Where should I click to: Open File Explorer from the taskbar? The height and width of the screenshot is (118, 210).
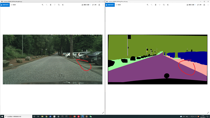(42, 117)
